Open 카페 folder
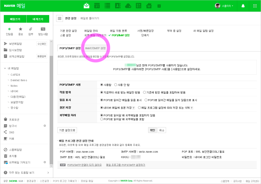 [x=11, y=139]
